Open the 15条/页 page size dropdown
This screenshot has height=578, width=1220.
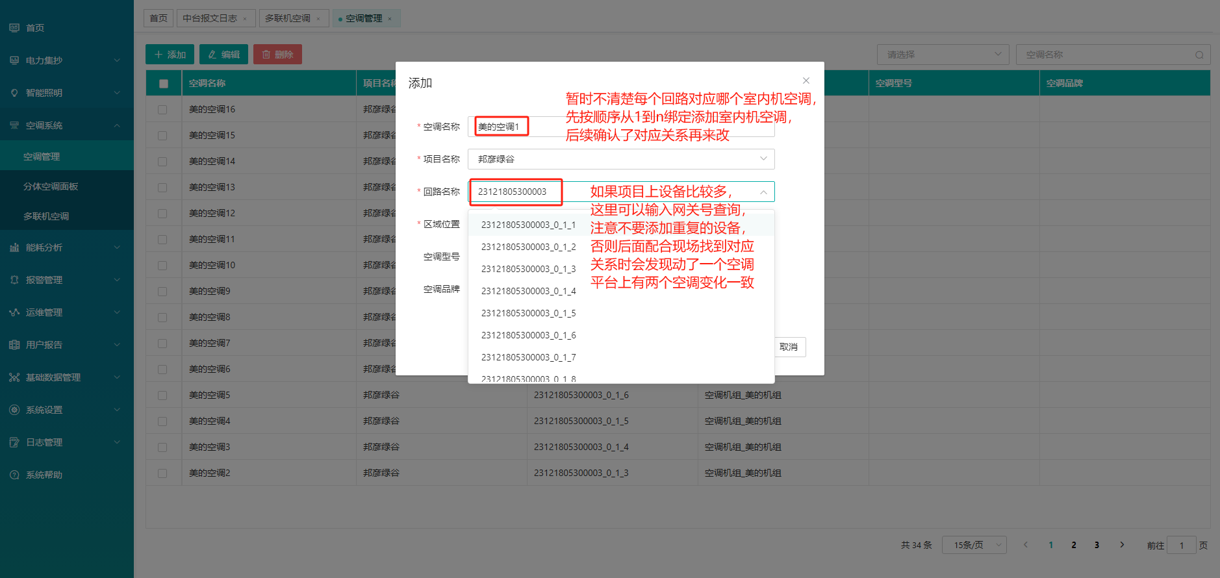[974, 545]
